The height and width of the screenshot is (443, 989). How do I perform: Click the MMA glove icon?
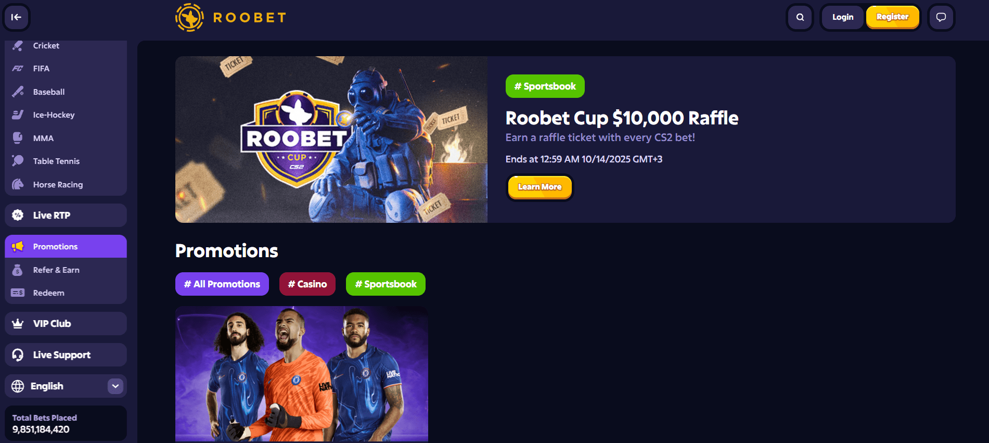coord(18,138)
